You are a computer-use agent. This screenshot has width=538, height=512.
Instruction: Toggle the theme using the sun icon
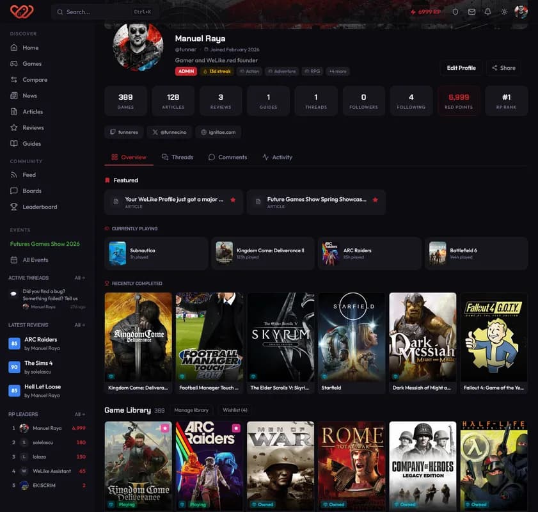(503, 11)
